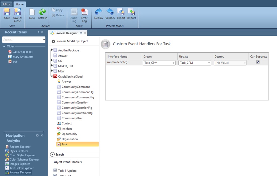Select Answer under OracleServiceCloud
The image size is (277, 176).
click(64, 82)
